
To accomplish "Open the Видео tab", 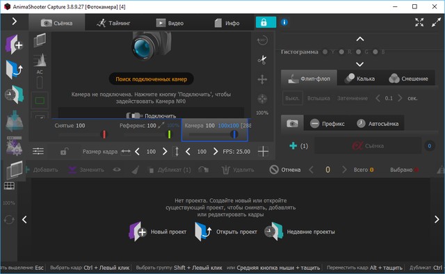I will (x=170, y=23).
